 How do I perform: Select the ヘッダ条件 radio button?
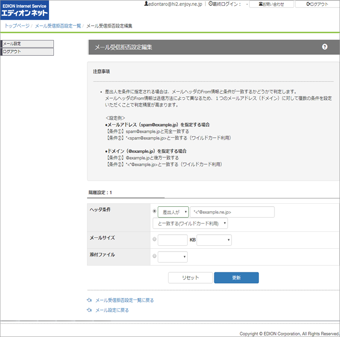click(x=155, y=211)
